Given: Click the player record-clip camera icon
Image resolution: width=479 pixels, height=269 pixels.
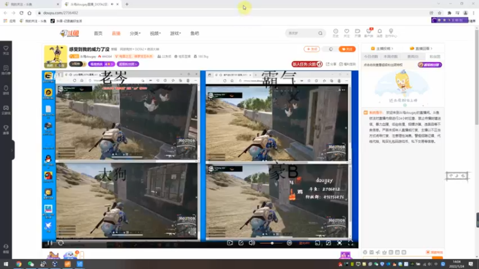Looking at the screenshot, I should (x=230, y=243).
